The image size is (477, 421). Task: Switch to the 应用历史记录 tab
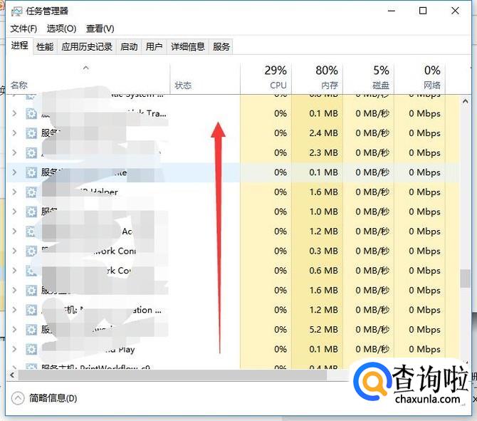click(87, 47)
